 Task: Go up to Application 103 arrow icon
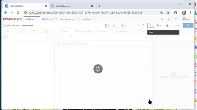tap(4, 25)
